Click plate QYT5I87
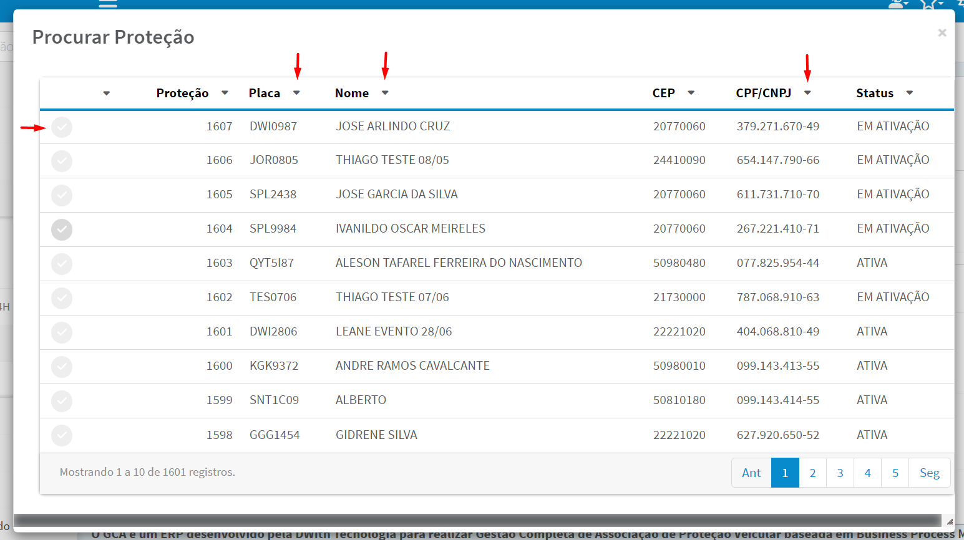Viewport: 964px width, 540px height. tap(271, 263)
